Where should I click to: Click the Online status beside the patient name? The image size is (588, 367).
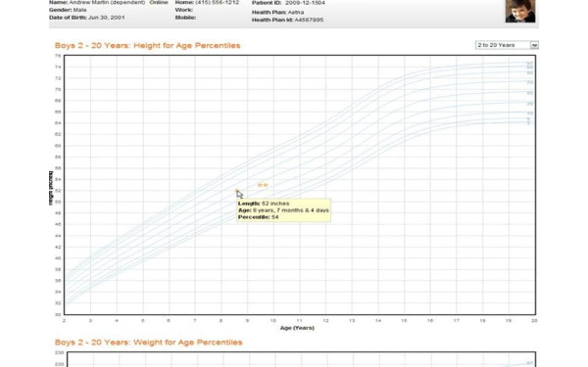point(159,2)
